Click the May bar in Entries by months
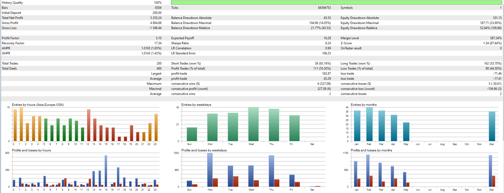Viewport: 504px width, 193px height. [x=406, y=132]
